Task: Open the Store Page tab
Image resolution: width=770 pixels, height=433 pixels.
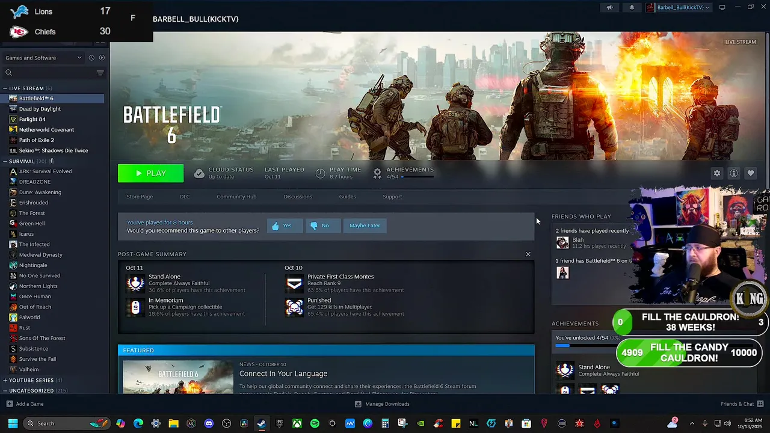Action: point(140,197)
